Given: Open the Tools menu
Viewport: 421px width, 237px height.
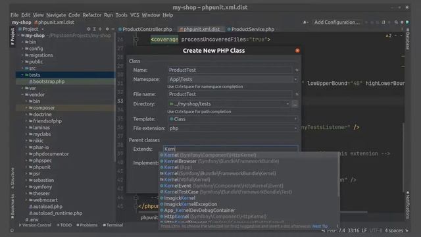Looking at the screenshot, I should [x=121, y=15].
